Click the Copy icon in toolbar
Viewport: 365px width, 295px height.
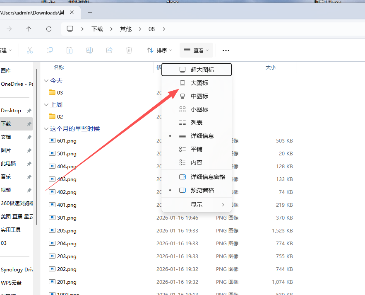click(50, 50)
